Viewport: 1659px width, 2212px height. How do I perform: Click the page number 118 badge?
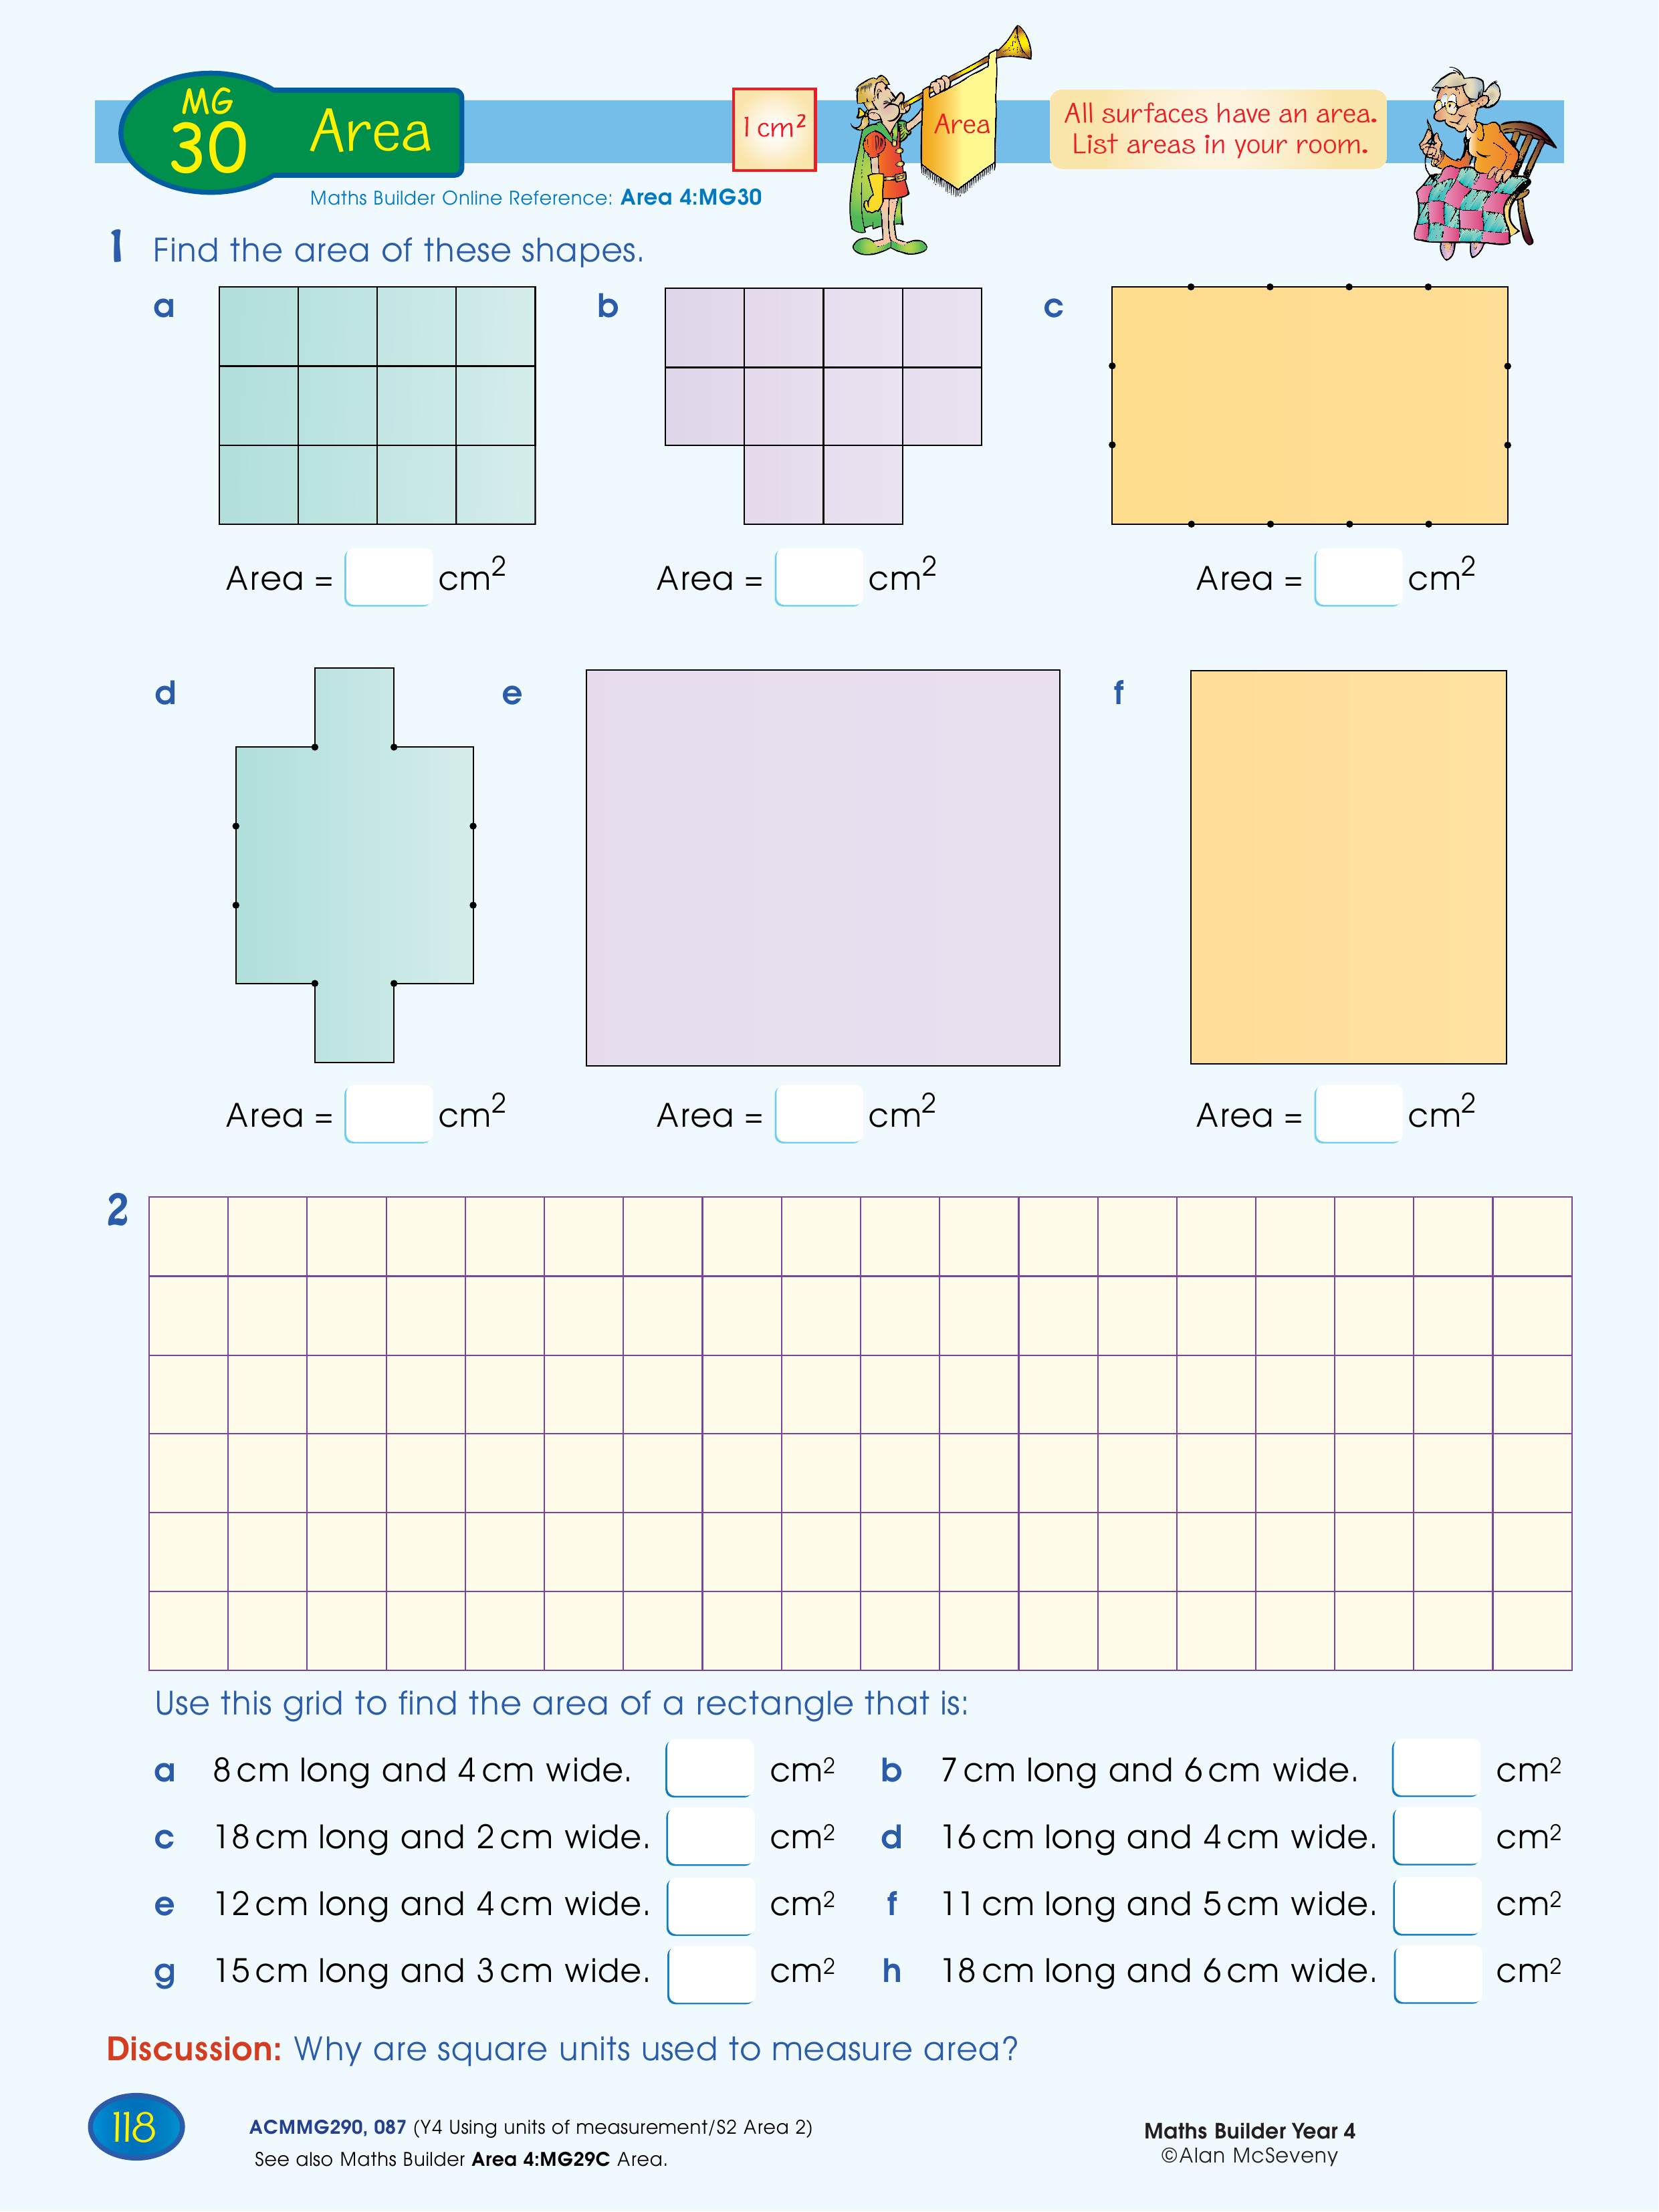click(x=136, y=2126)
